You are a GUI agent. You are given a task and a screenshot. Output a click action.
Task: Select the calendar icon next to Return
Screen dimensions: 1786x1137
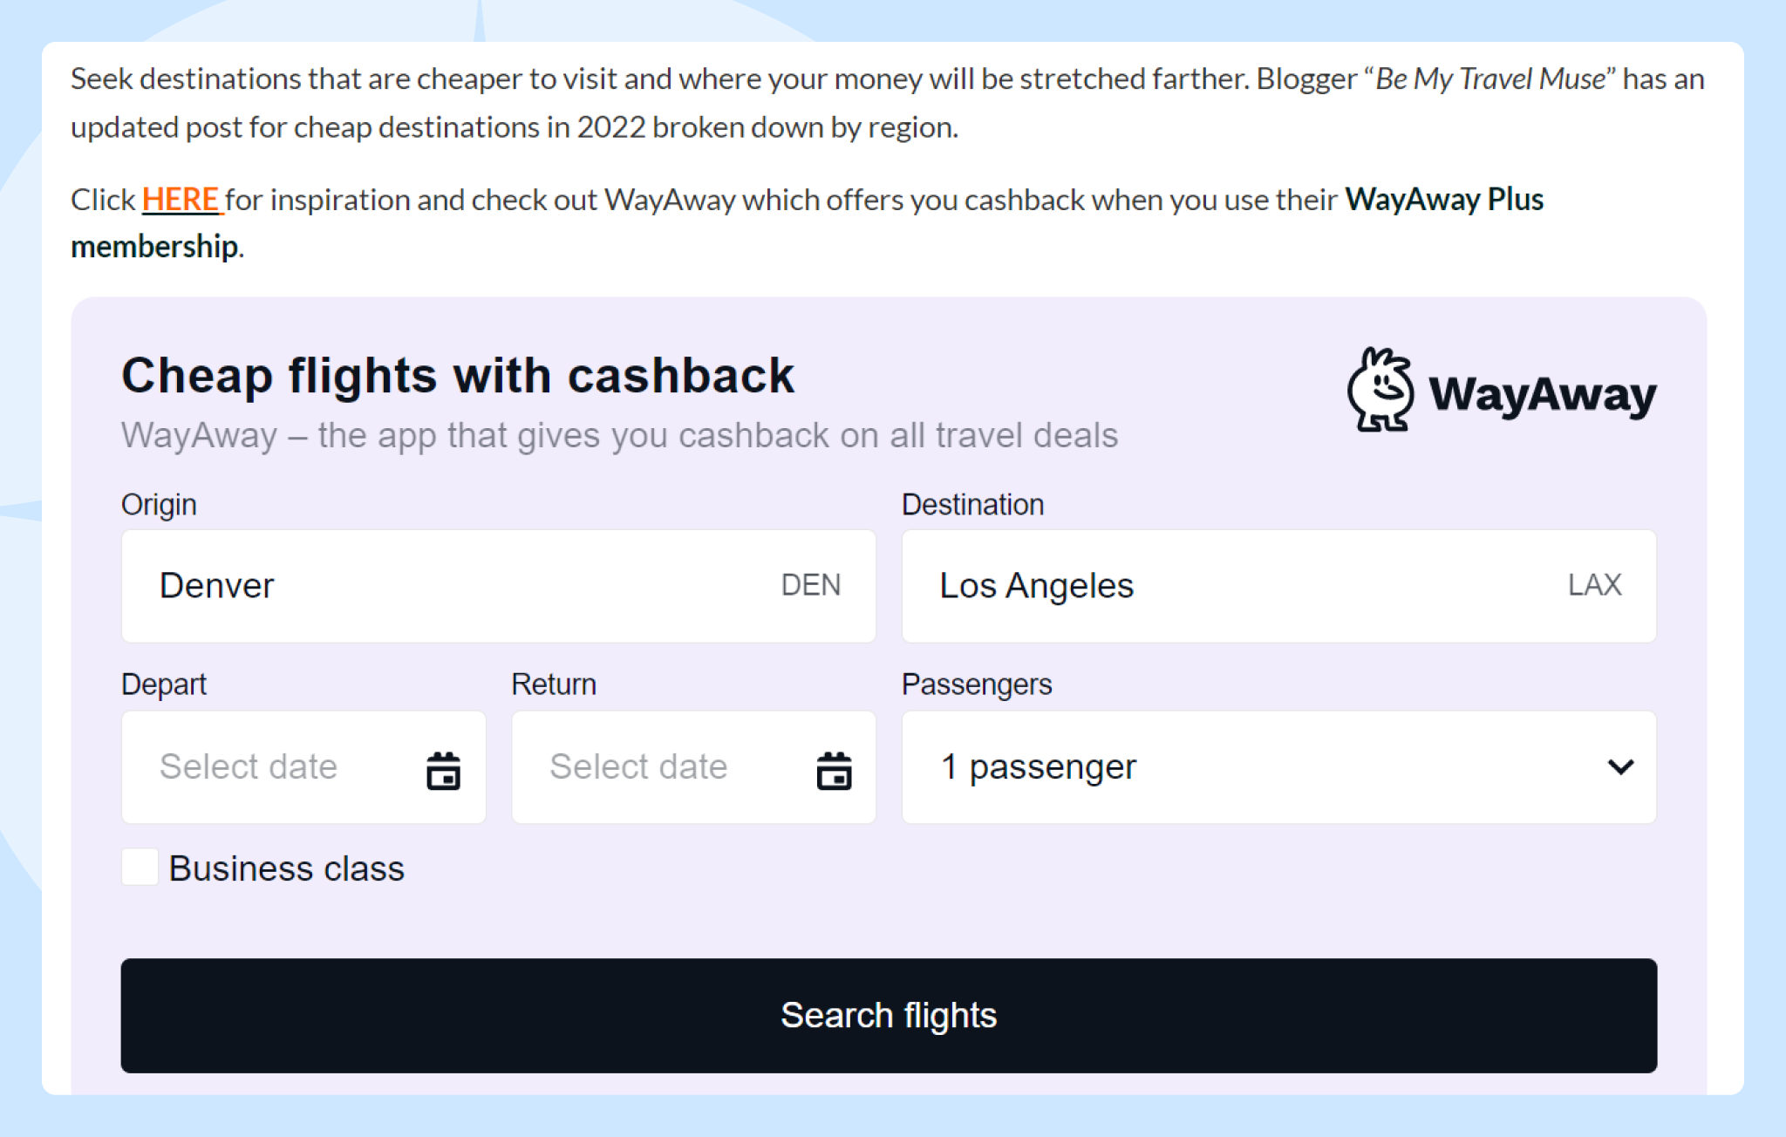click(834, 770)
